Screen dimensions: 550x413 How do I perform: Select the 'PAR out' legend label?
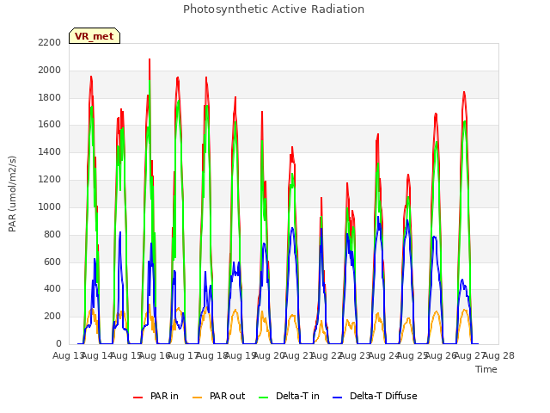click(x=227, y=396)
